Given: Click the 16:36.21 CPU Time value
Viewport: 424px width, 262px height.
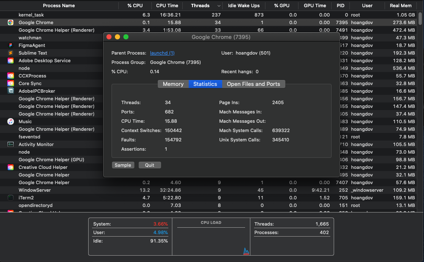Looking at the screenshot, I should [x=170, y=15].
